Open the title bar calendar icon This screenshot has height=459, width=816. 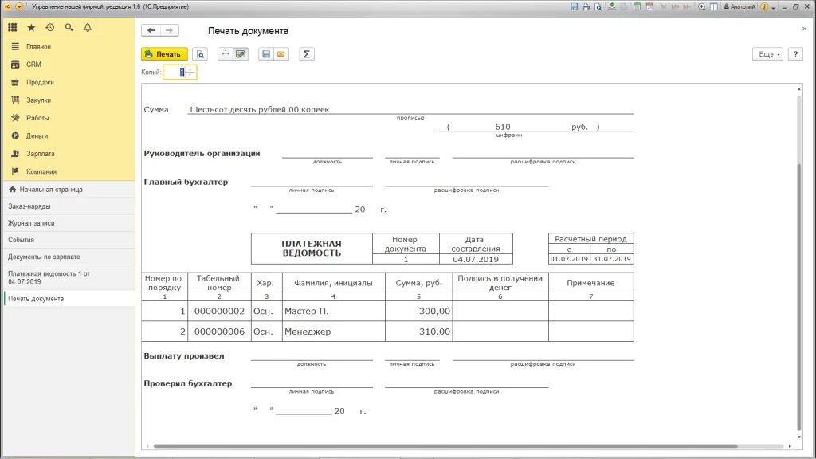pos(649,6)
